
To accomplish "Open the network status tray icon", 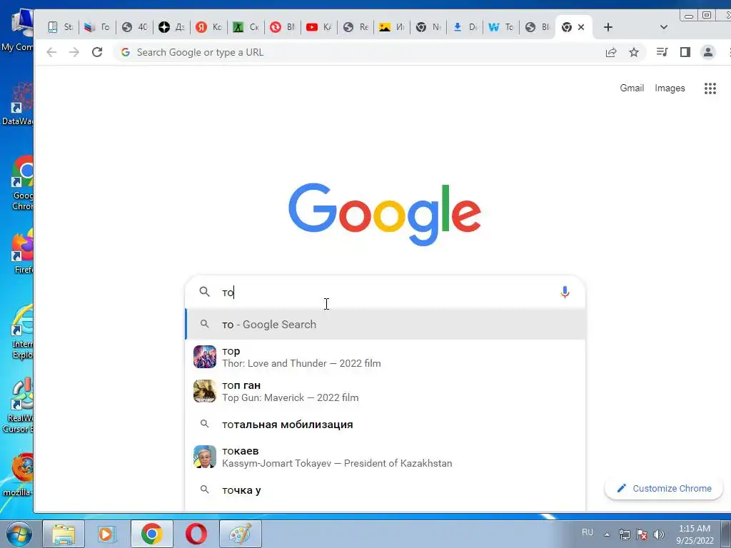I will pyautogui.click(x=624, y=534).
